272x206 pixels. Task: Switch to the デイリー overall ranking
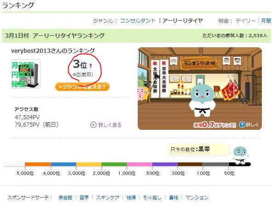point(245,21)
